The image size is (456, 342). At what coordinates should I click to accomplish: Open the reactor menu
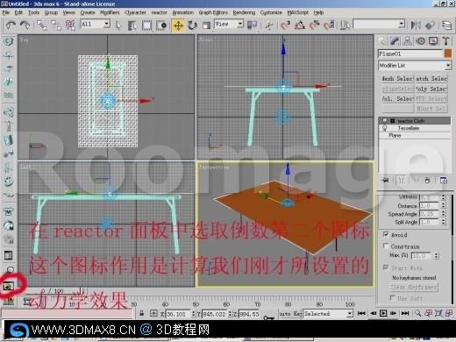[160, 12]
